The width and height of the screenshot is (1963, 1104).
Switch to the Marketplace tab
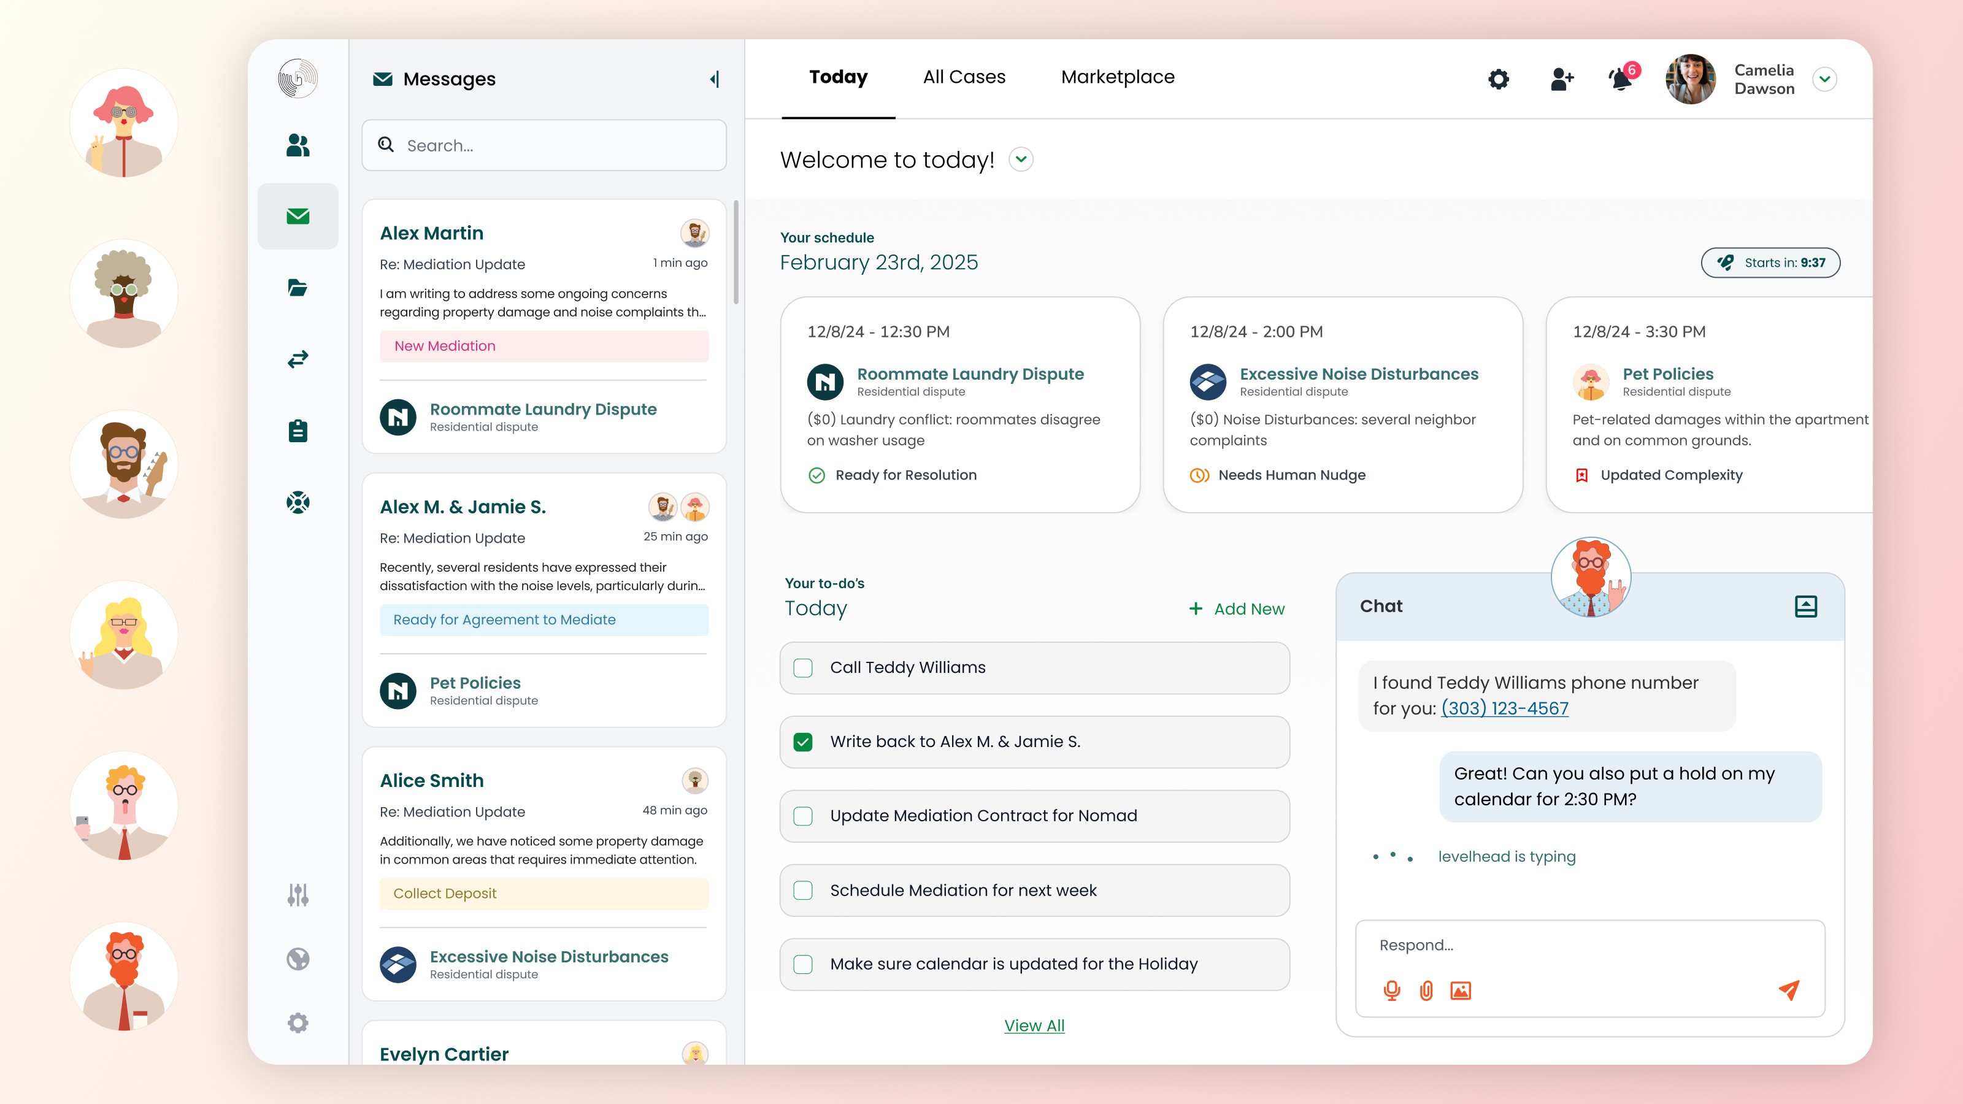point(1118,77)
